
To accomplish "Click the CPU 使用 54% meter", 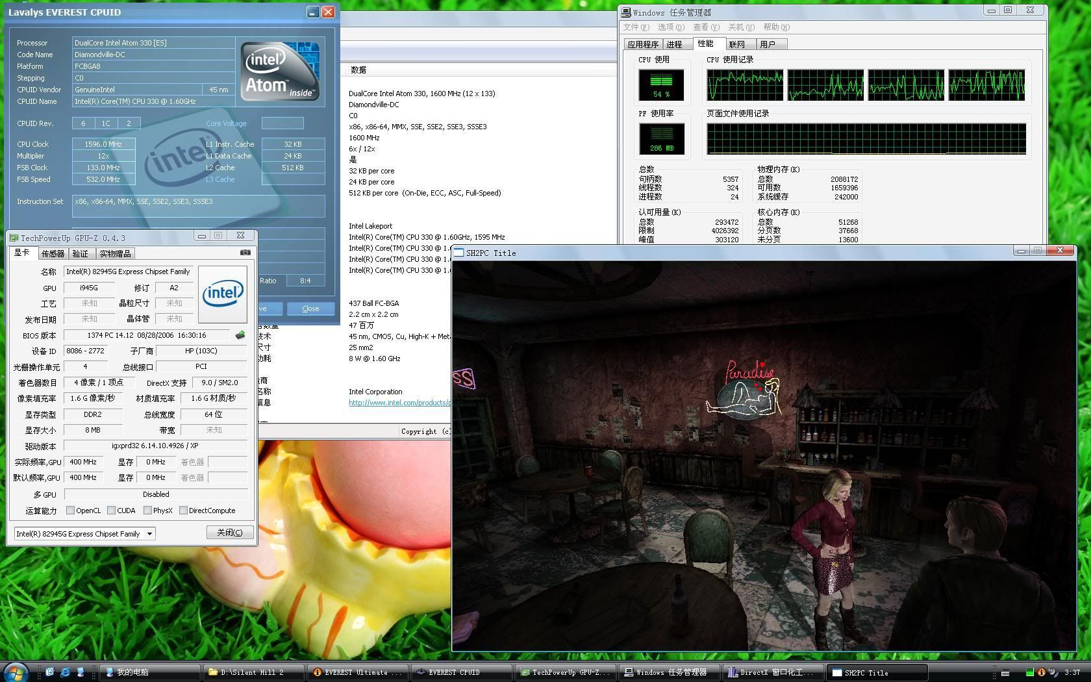I will coord(661,85).
